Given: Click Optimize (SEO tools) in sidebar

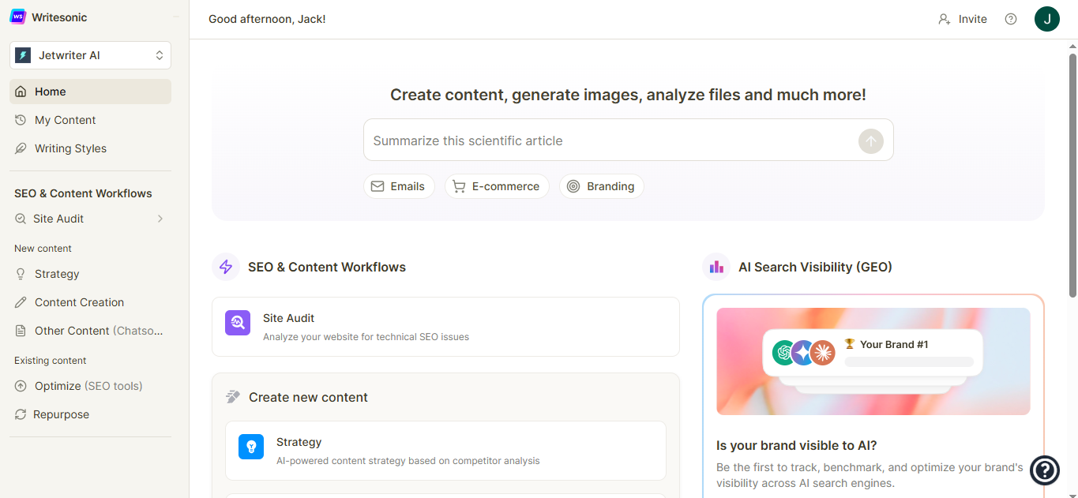Looking at the screenshot, I should (88, 386).
